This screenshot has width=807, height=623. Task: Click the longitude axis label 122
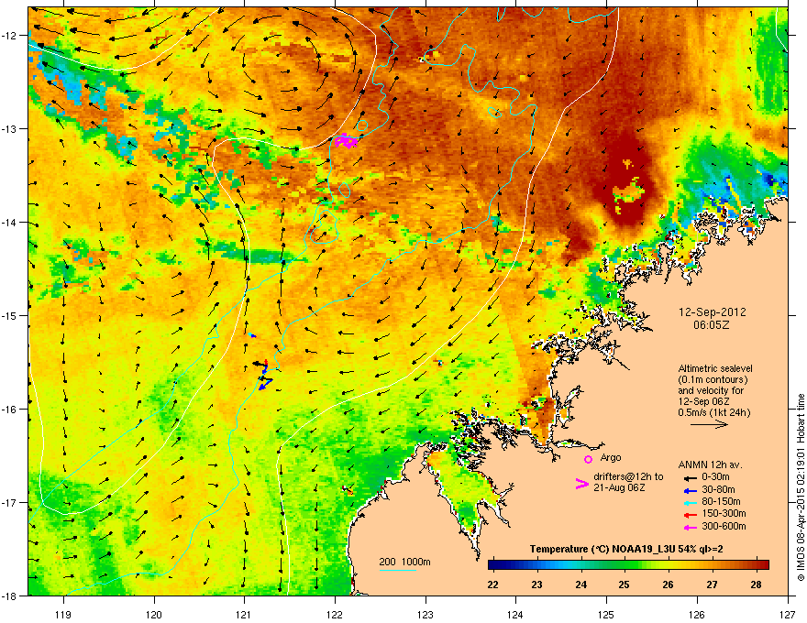tap(335, 614)
